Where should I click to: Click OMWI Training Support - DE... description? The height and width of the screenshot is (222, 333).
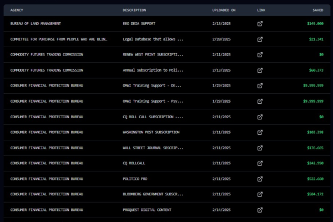[x=152, y=85]
